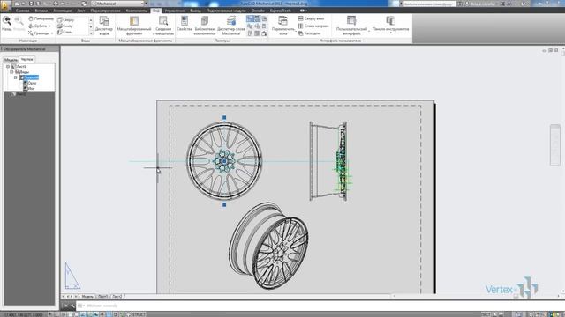Toggle the highlighted top-left palette icon

click(x=250, y=18)
